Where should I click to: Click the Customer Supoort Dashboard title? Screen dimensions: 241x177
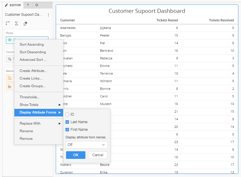(147, 11)
